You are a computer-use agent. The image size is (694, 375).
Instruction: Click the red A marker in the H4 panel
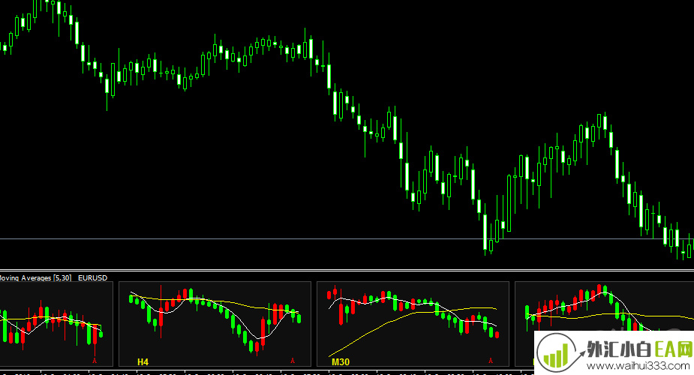tap(293, 361)
